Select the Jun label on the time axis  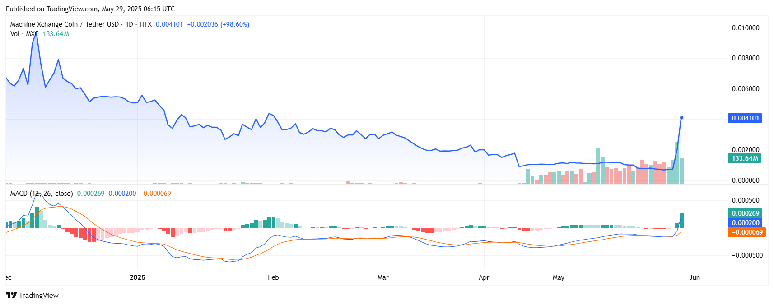[695, 277]
